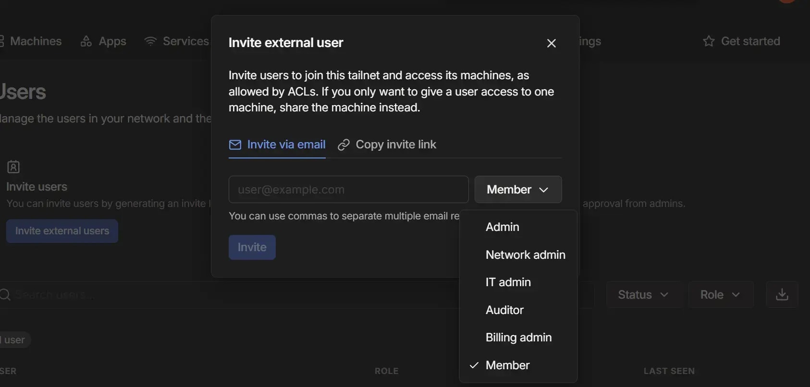
Task: Open the Machines navigation tab
Action: point(31,41)
